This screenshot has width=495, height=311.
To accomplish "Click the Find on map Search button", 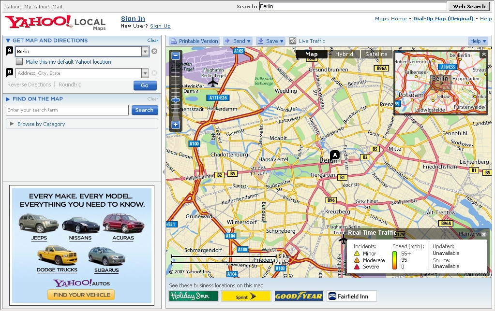I will 145,110.
